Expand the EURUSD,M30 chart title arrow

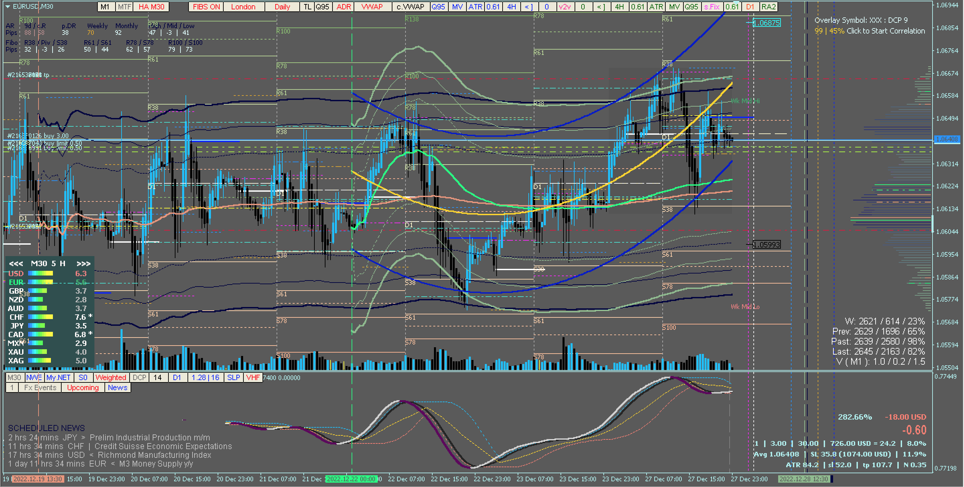(7, 6)
